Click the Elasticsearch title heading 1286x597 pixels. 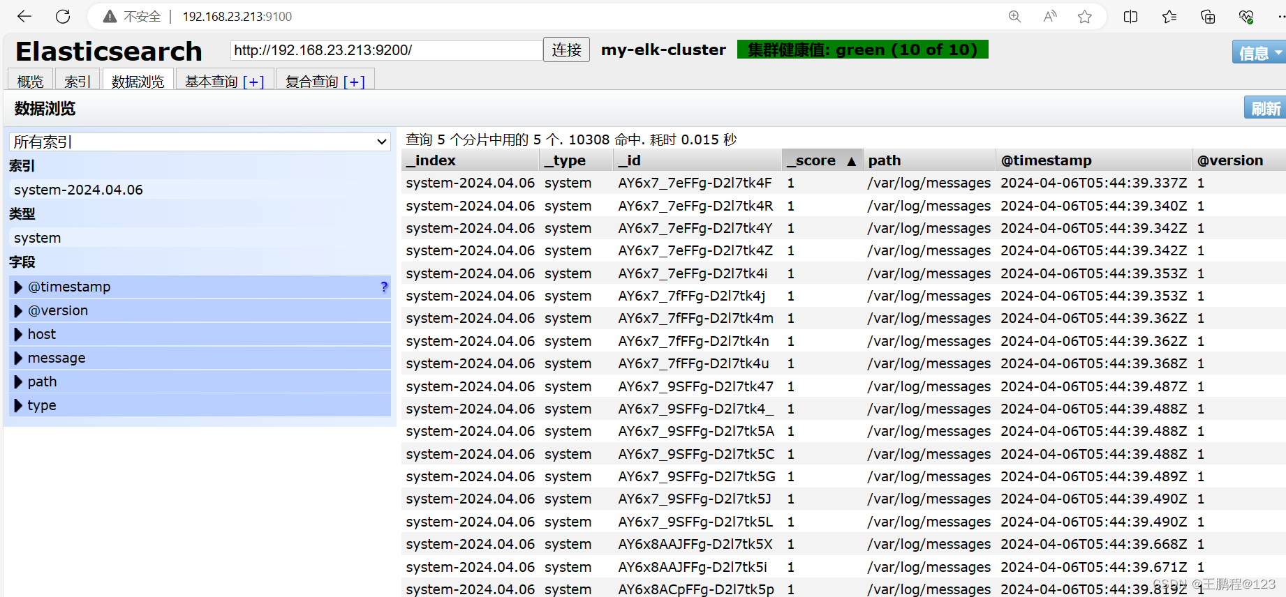click(x=109, y=52)
